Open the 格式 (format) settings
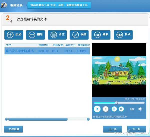This screenshot has height=137, width=150. point(123,35)
